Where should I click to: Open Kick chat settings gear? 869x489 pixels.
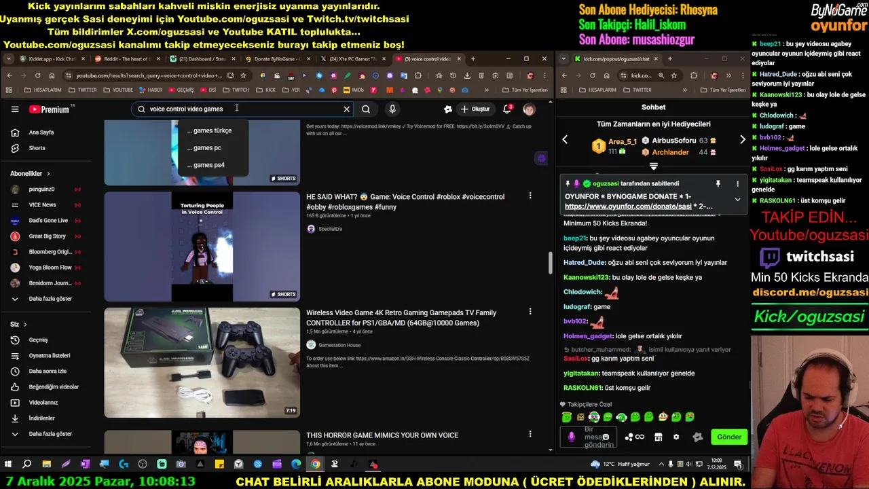[x=676, y=437]
